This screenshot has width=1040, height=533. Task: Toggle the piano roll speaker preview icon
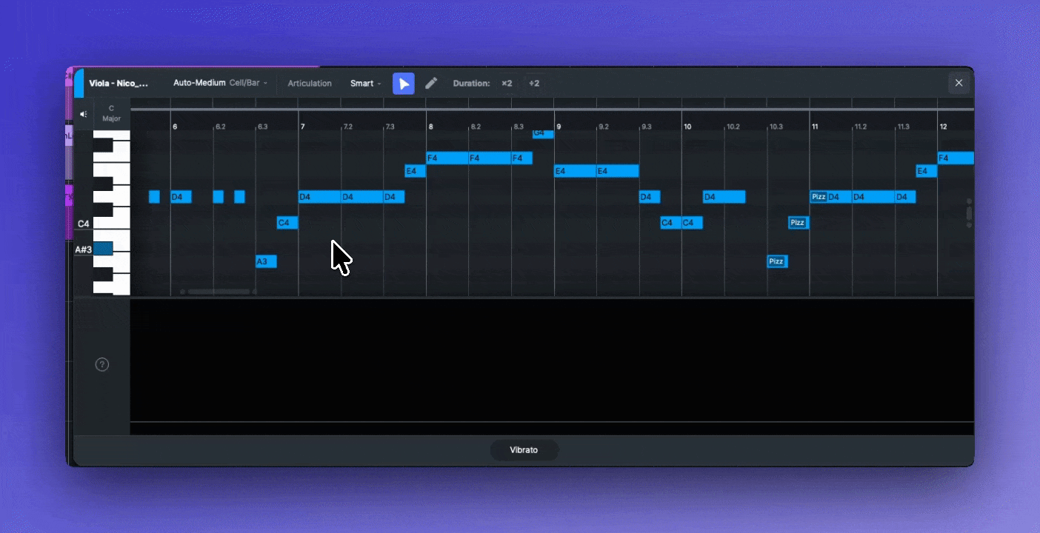84,114
